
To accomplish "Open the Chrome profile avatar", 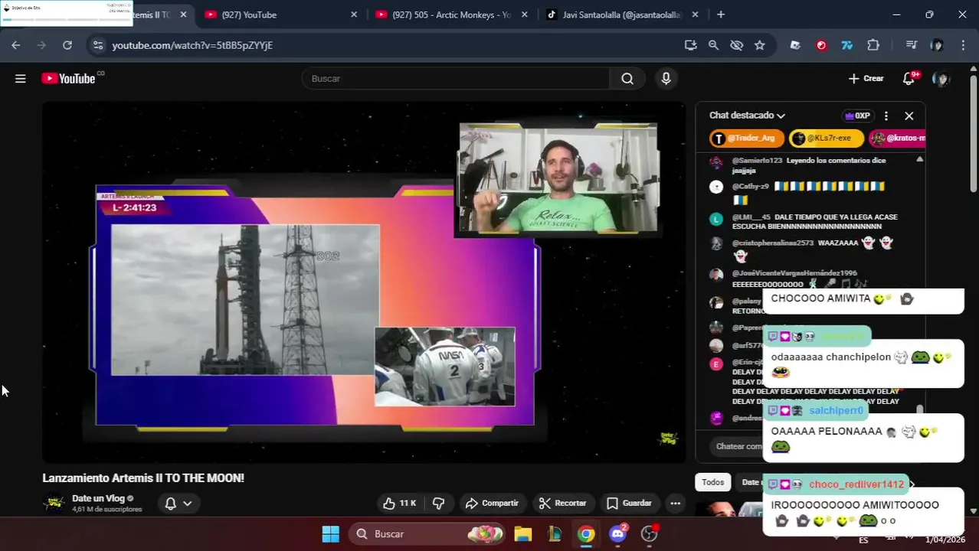I will 937,45.
